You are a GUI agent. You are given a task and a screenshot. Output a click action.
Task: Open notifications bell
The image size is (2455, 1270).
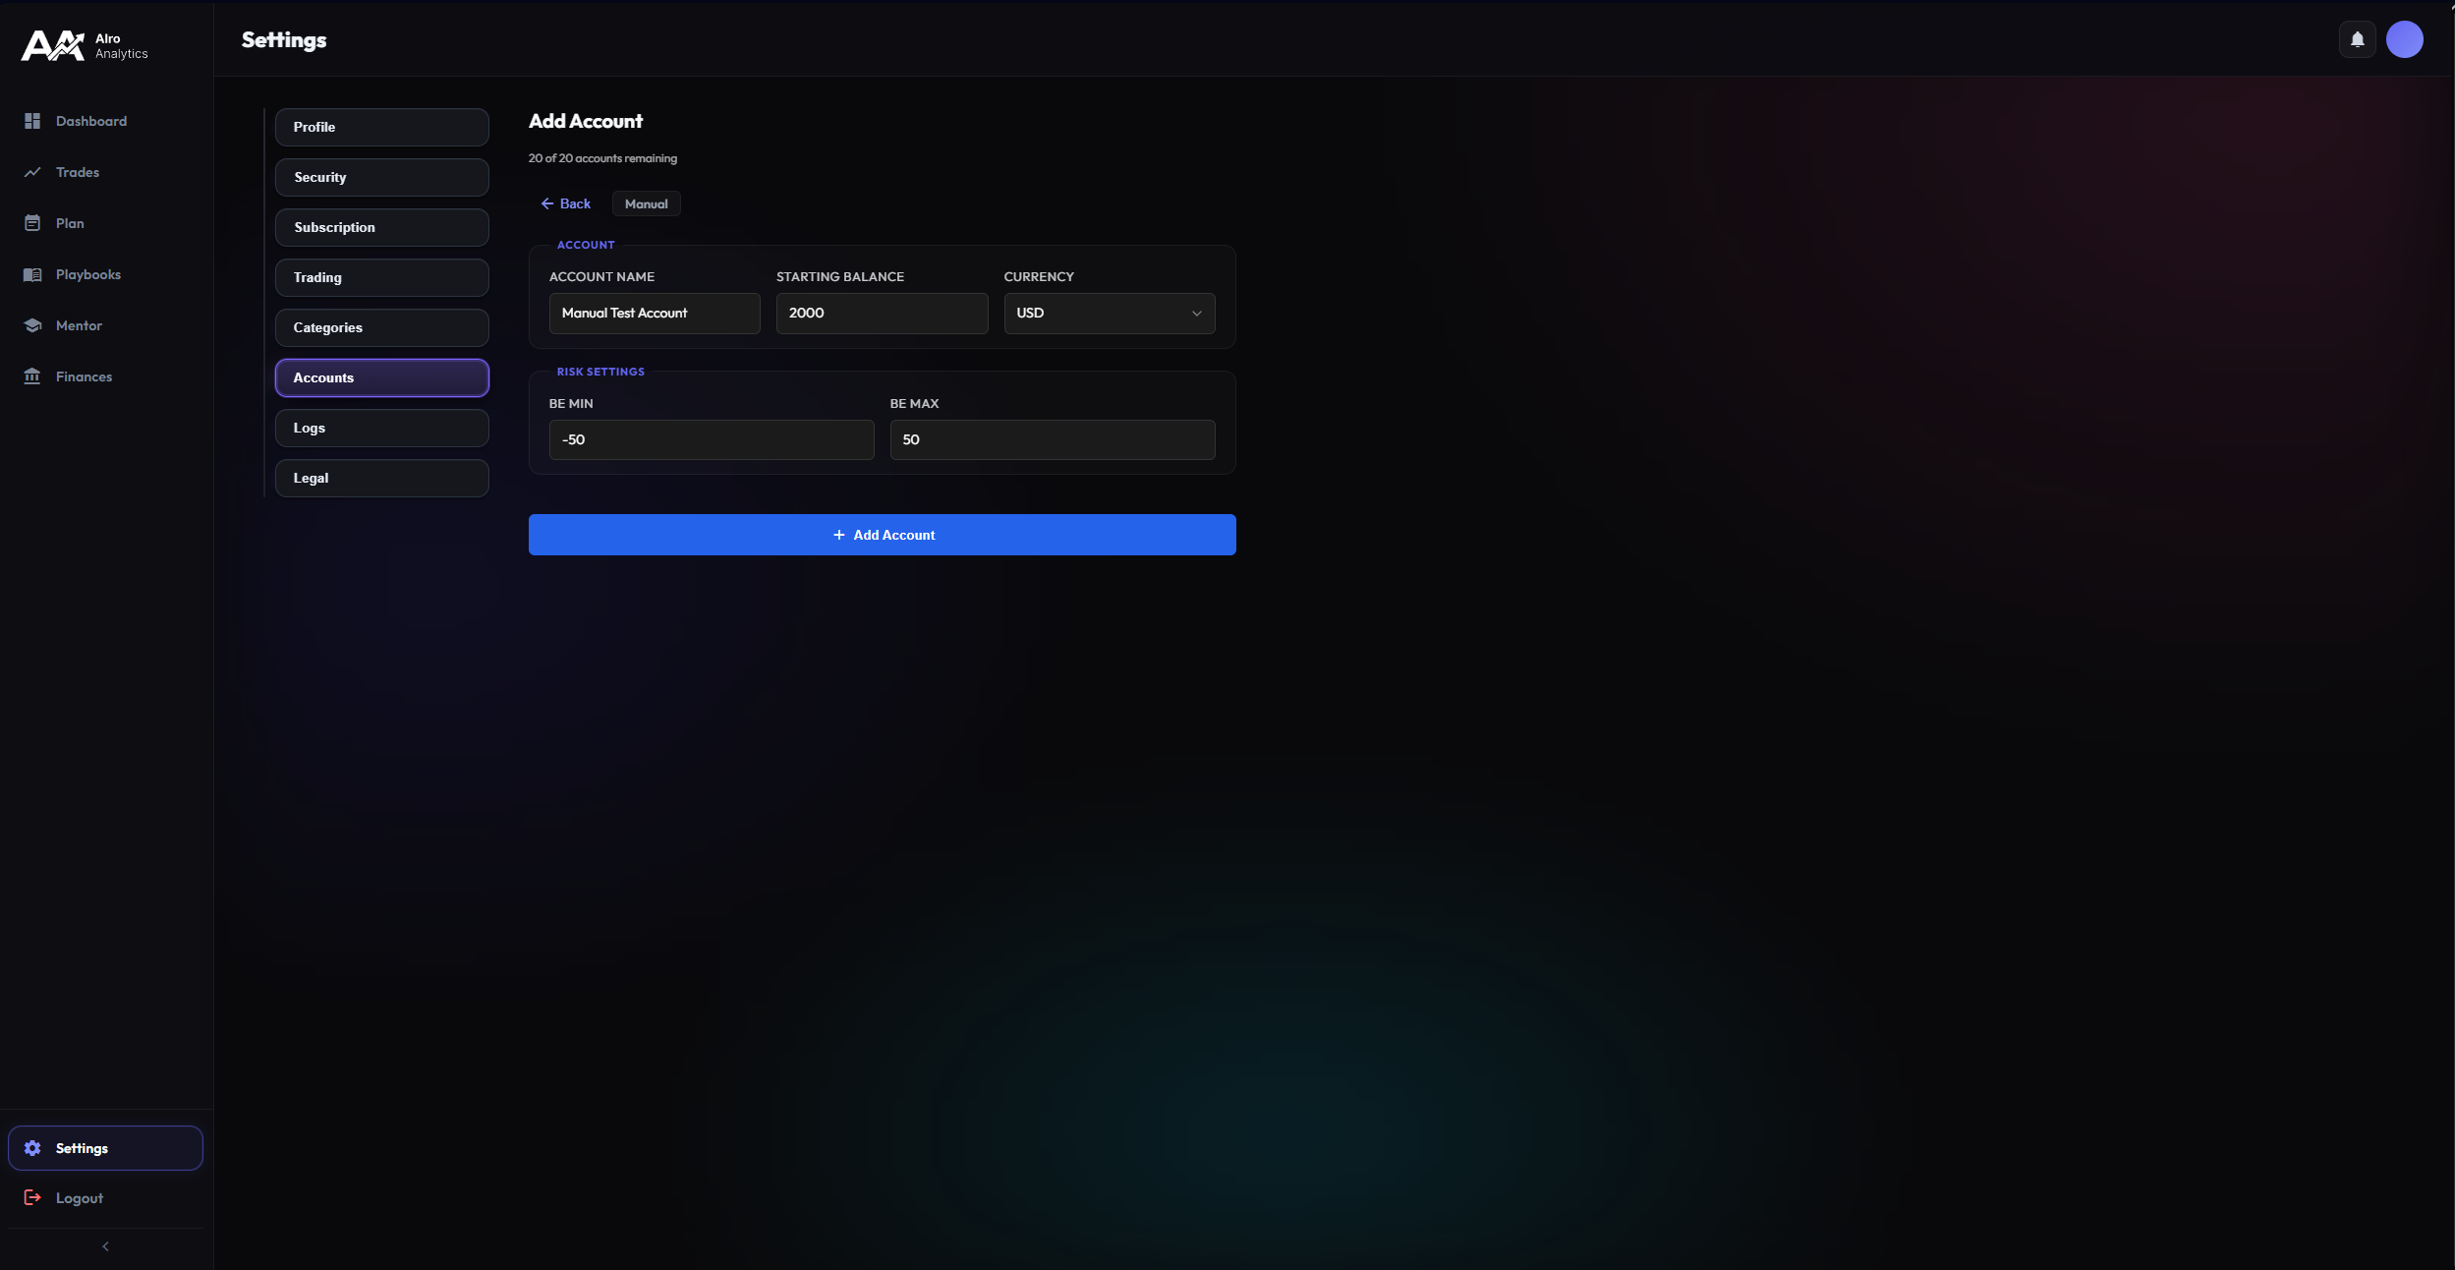[x=2357, y=39]
